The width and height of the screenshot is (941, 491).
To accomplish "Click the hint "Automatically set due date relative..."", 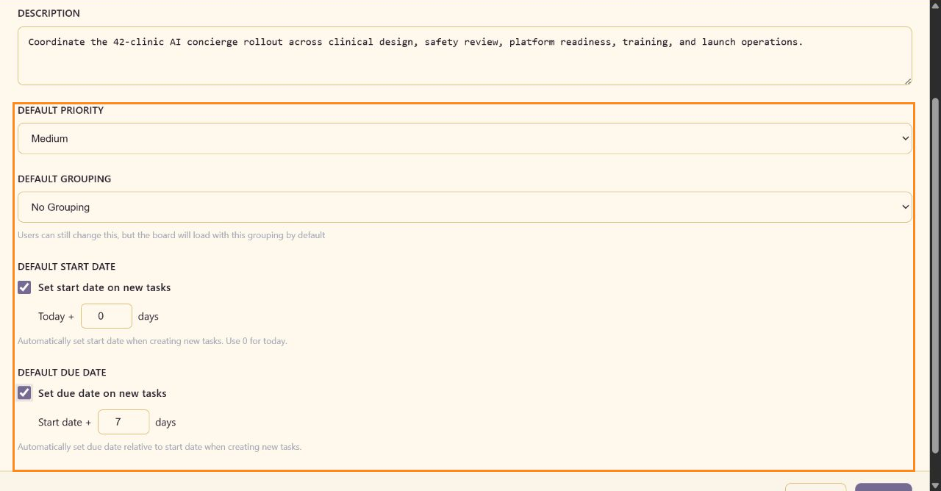I will 160,447.
